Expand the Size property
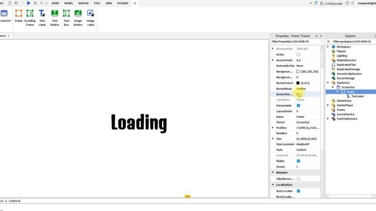Viewport: 376px width, 211px height. [x=273, y=138]
